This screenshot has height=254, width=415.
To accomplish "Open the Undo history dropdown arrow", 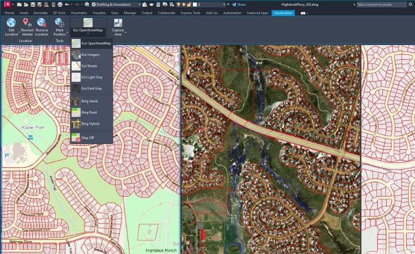I will pos(72,5).
